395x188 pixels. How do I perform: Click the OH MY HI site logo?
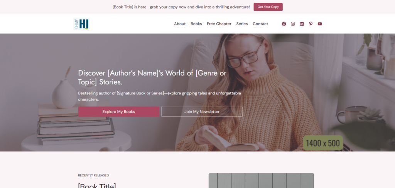[81, 24]
